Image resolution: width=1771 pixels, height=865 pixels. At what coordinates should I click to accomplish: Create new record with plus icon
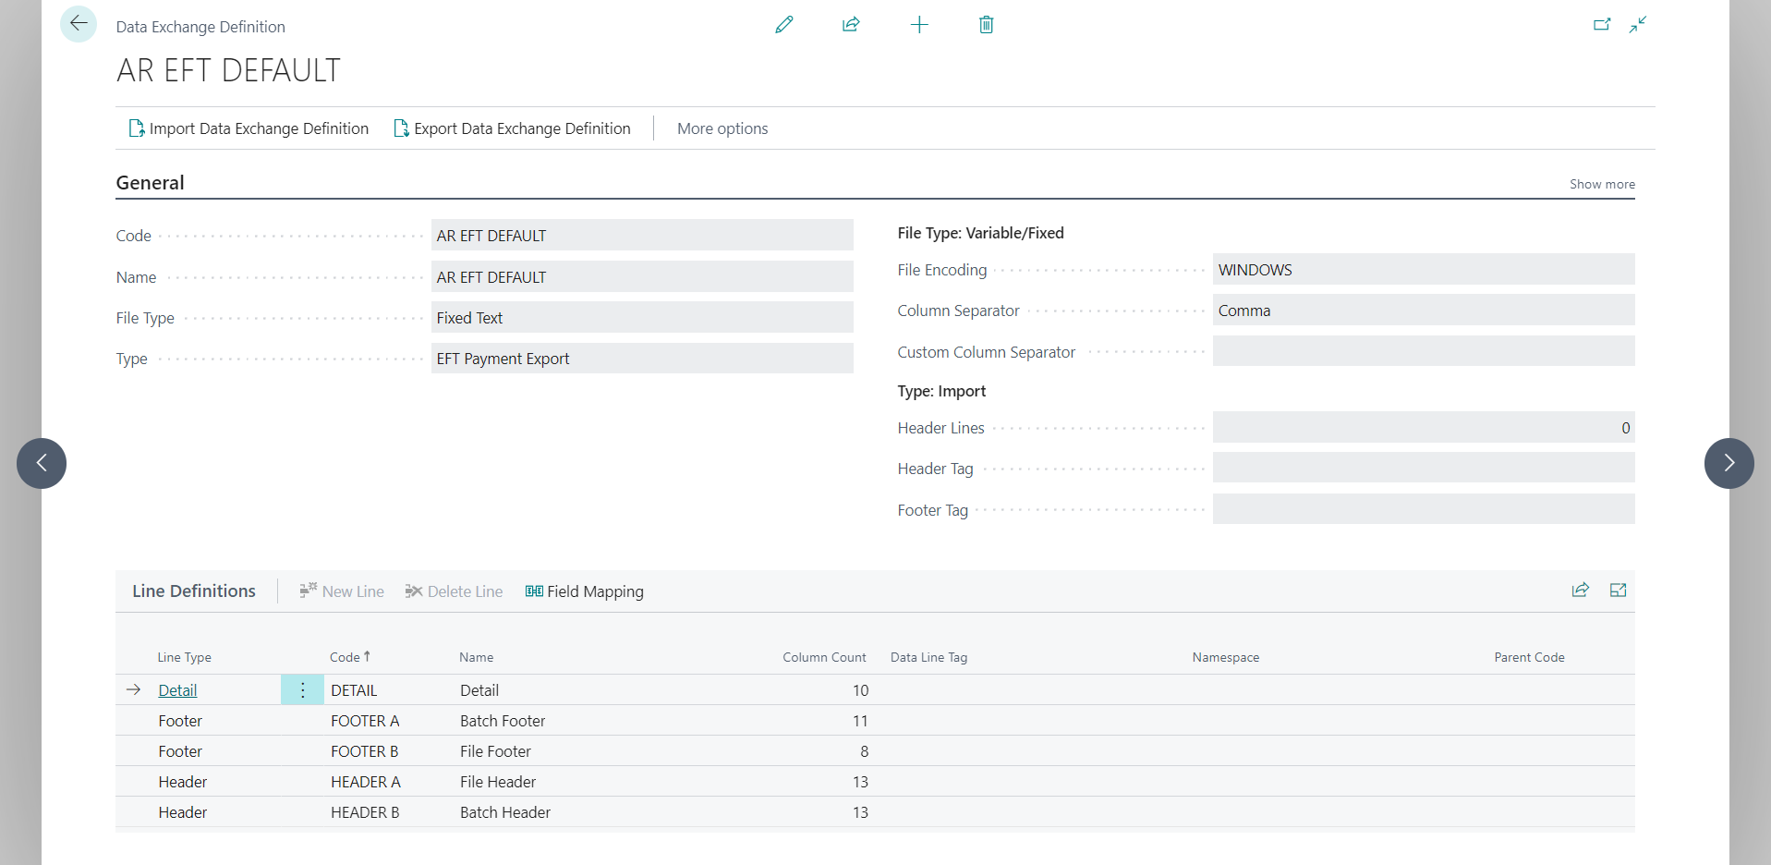click(x=919, y=25)
